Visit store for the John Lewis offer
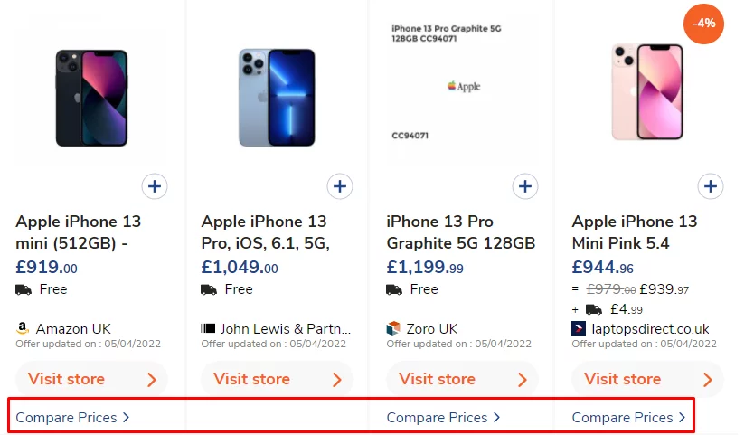The image size is (754, 435). pyautogui.click(x=277, y=379)
